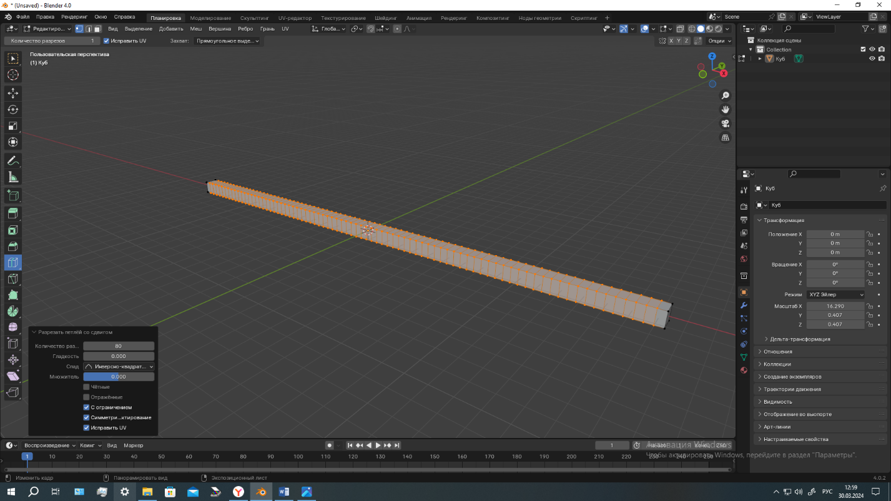Image resolution: width=891 pixels, height=501 pixels.
Task: Toggle camera view with the camera icon
Action: click(725, 124)
